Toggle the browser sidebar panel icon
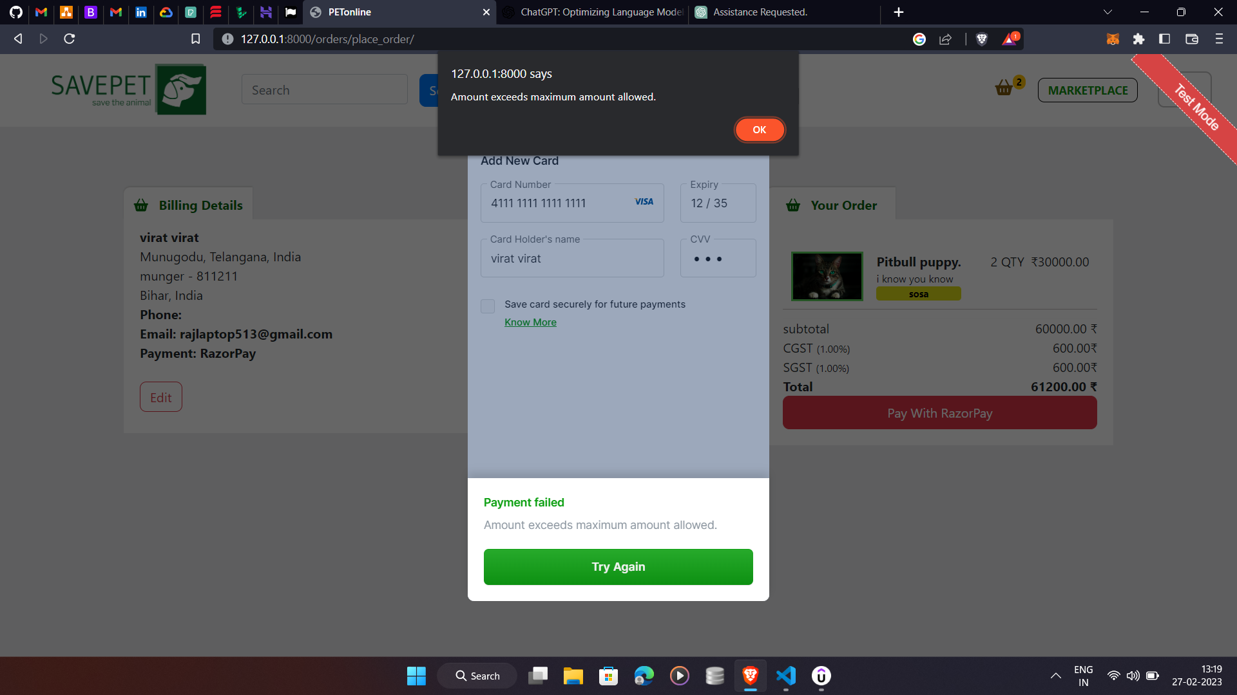The height and width of the screenshot is (695, 1237). 1164,39
